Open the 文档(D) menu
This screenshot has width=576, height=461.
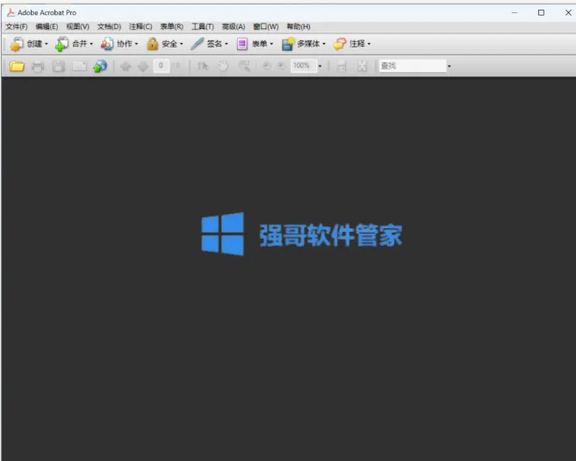pos(109,26)
